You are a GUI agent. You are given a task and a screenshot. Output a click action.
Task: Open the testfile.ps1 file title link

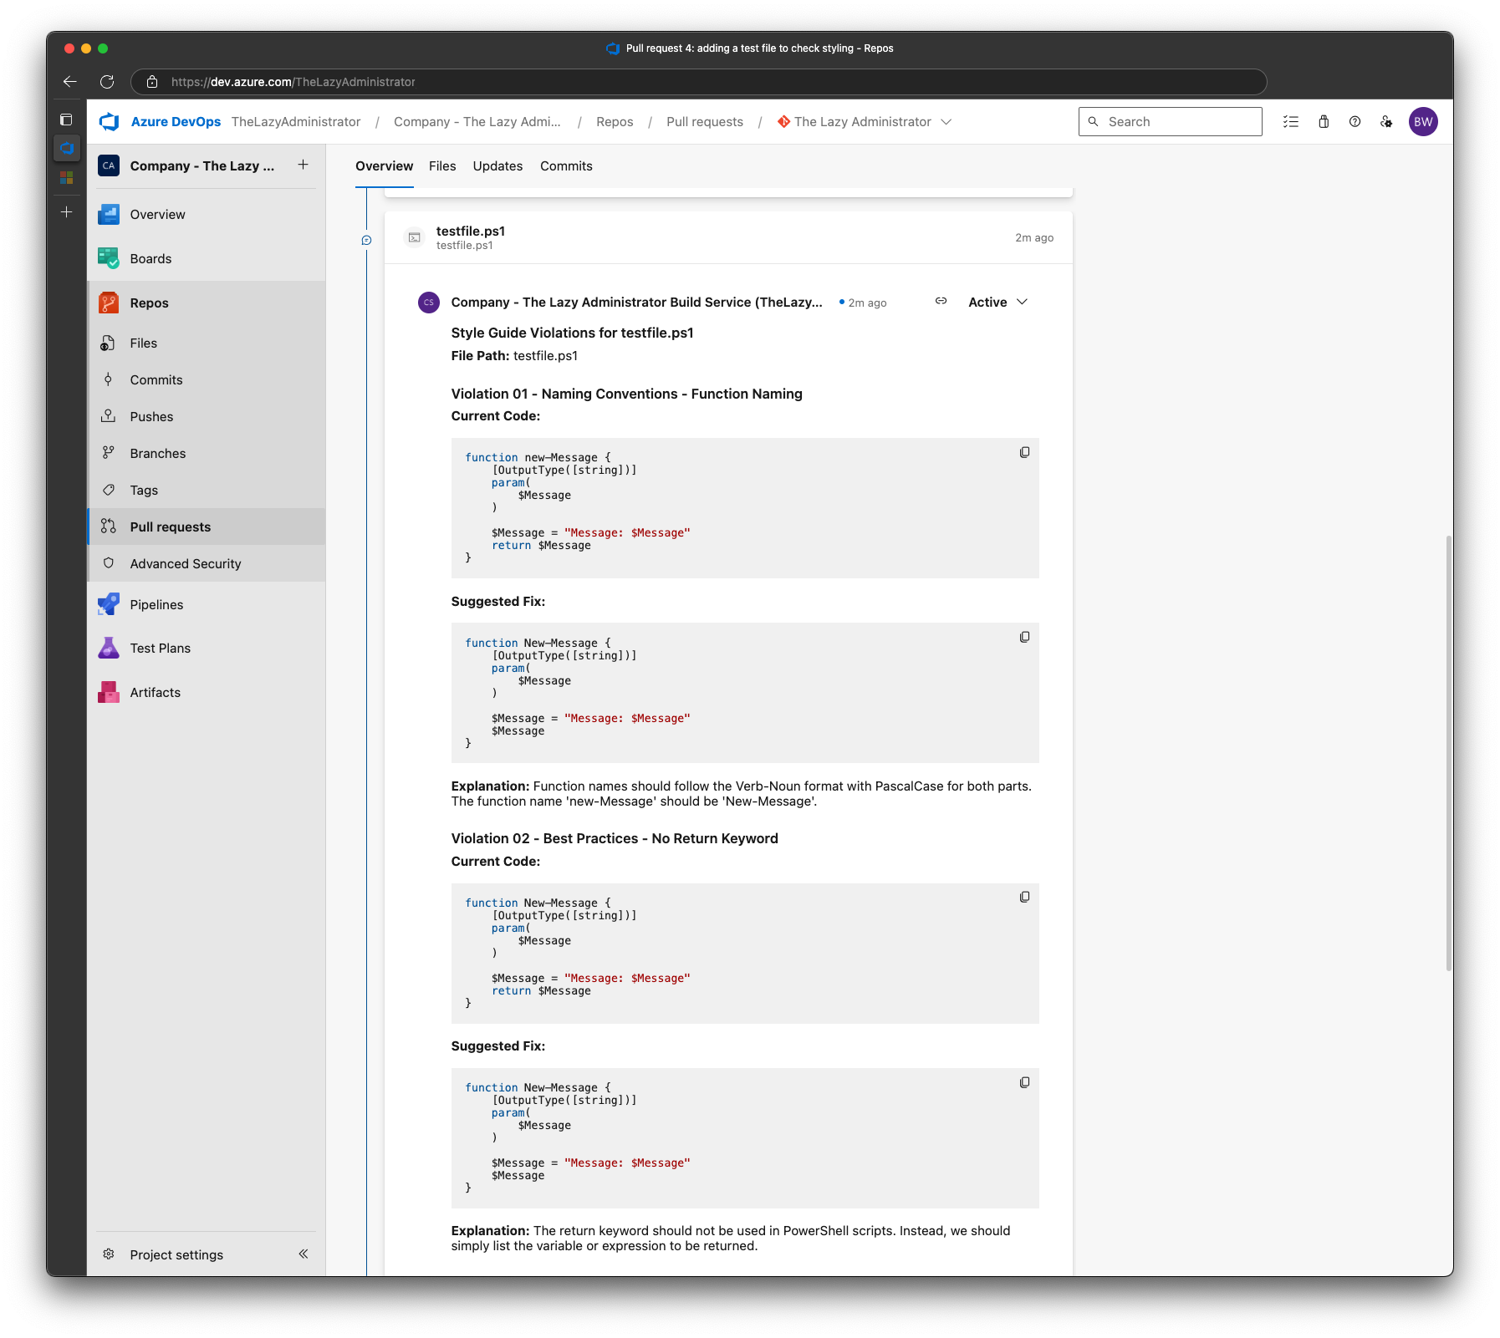pyautogui.click(x=471, y=231)
